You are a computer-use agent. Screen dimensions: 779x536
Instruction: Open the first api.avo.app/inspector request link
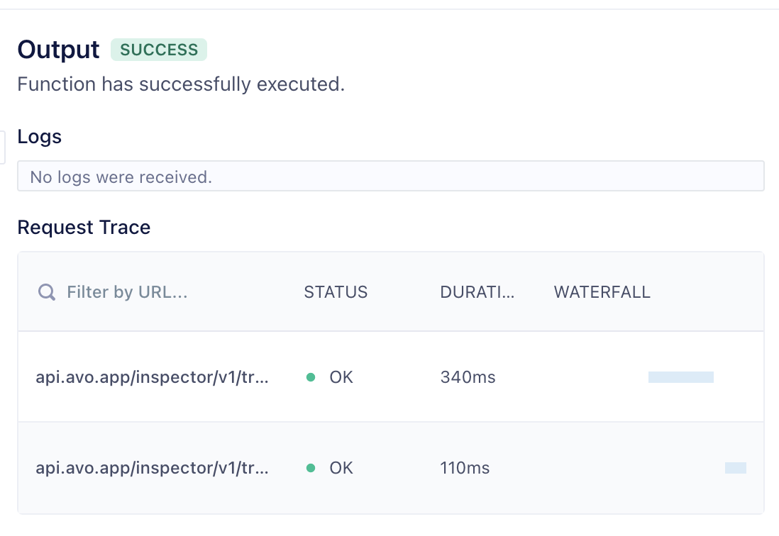click(153, 377)
